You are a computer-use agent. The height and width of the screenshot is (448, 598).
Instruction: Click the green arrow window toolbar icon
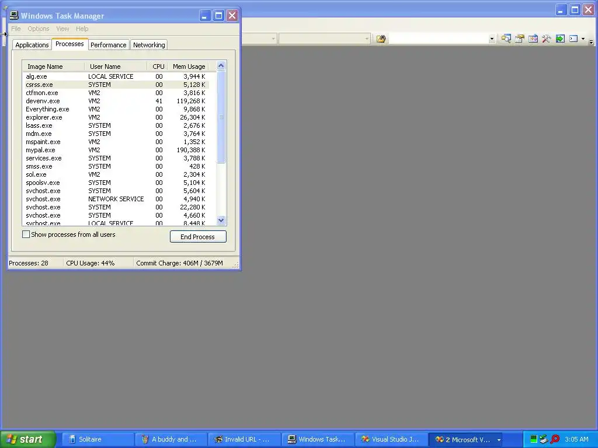click(560, 38)
